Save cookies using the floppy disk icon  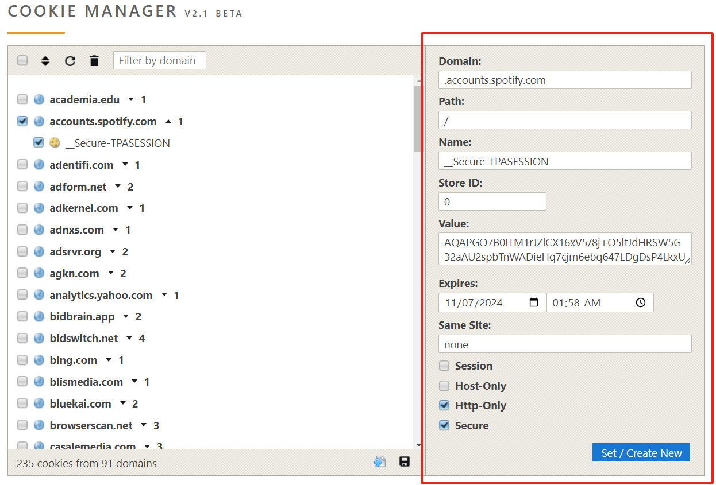tap(405, 461)
